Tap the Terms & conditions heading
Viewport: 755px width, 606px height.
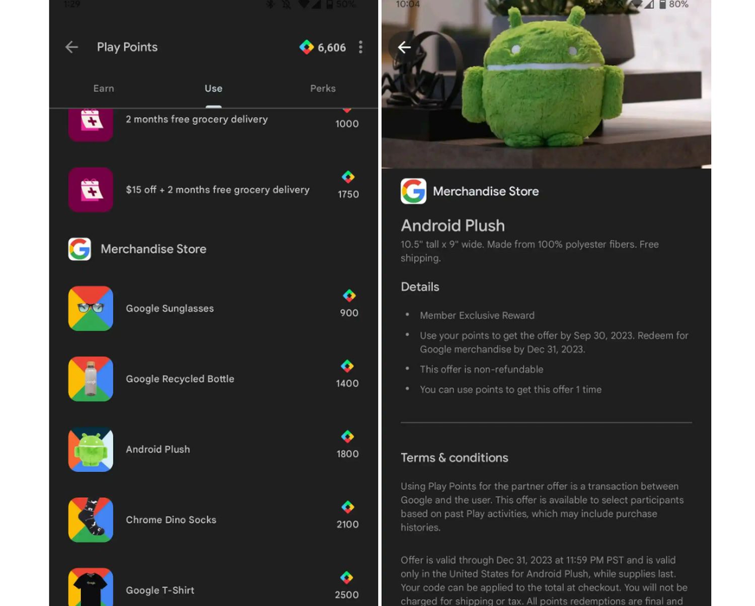pyautogui.click(x=454, y=458)
